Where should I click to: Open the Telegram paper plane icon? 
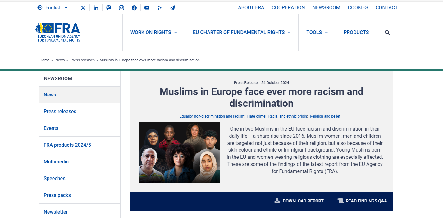tap(172, 8)
